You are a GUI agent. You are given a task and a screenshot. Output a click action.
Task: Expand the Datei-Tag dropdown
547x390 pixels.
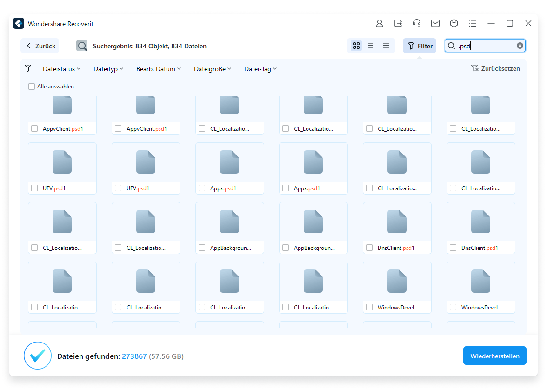click(260, 69)
